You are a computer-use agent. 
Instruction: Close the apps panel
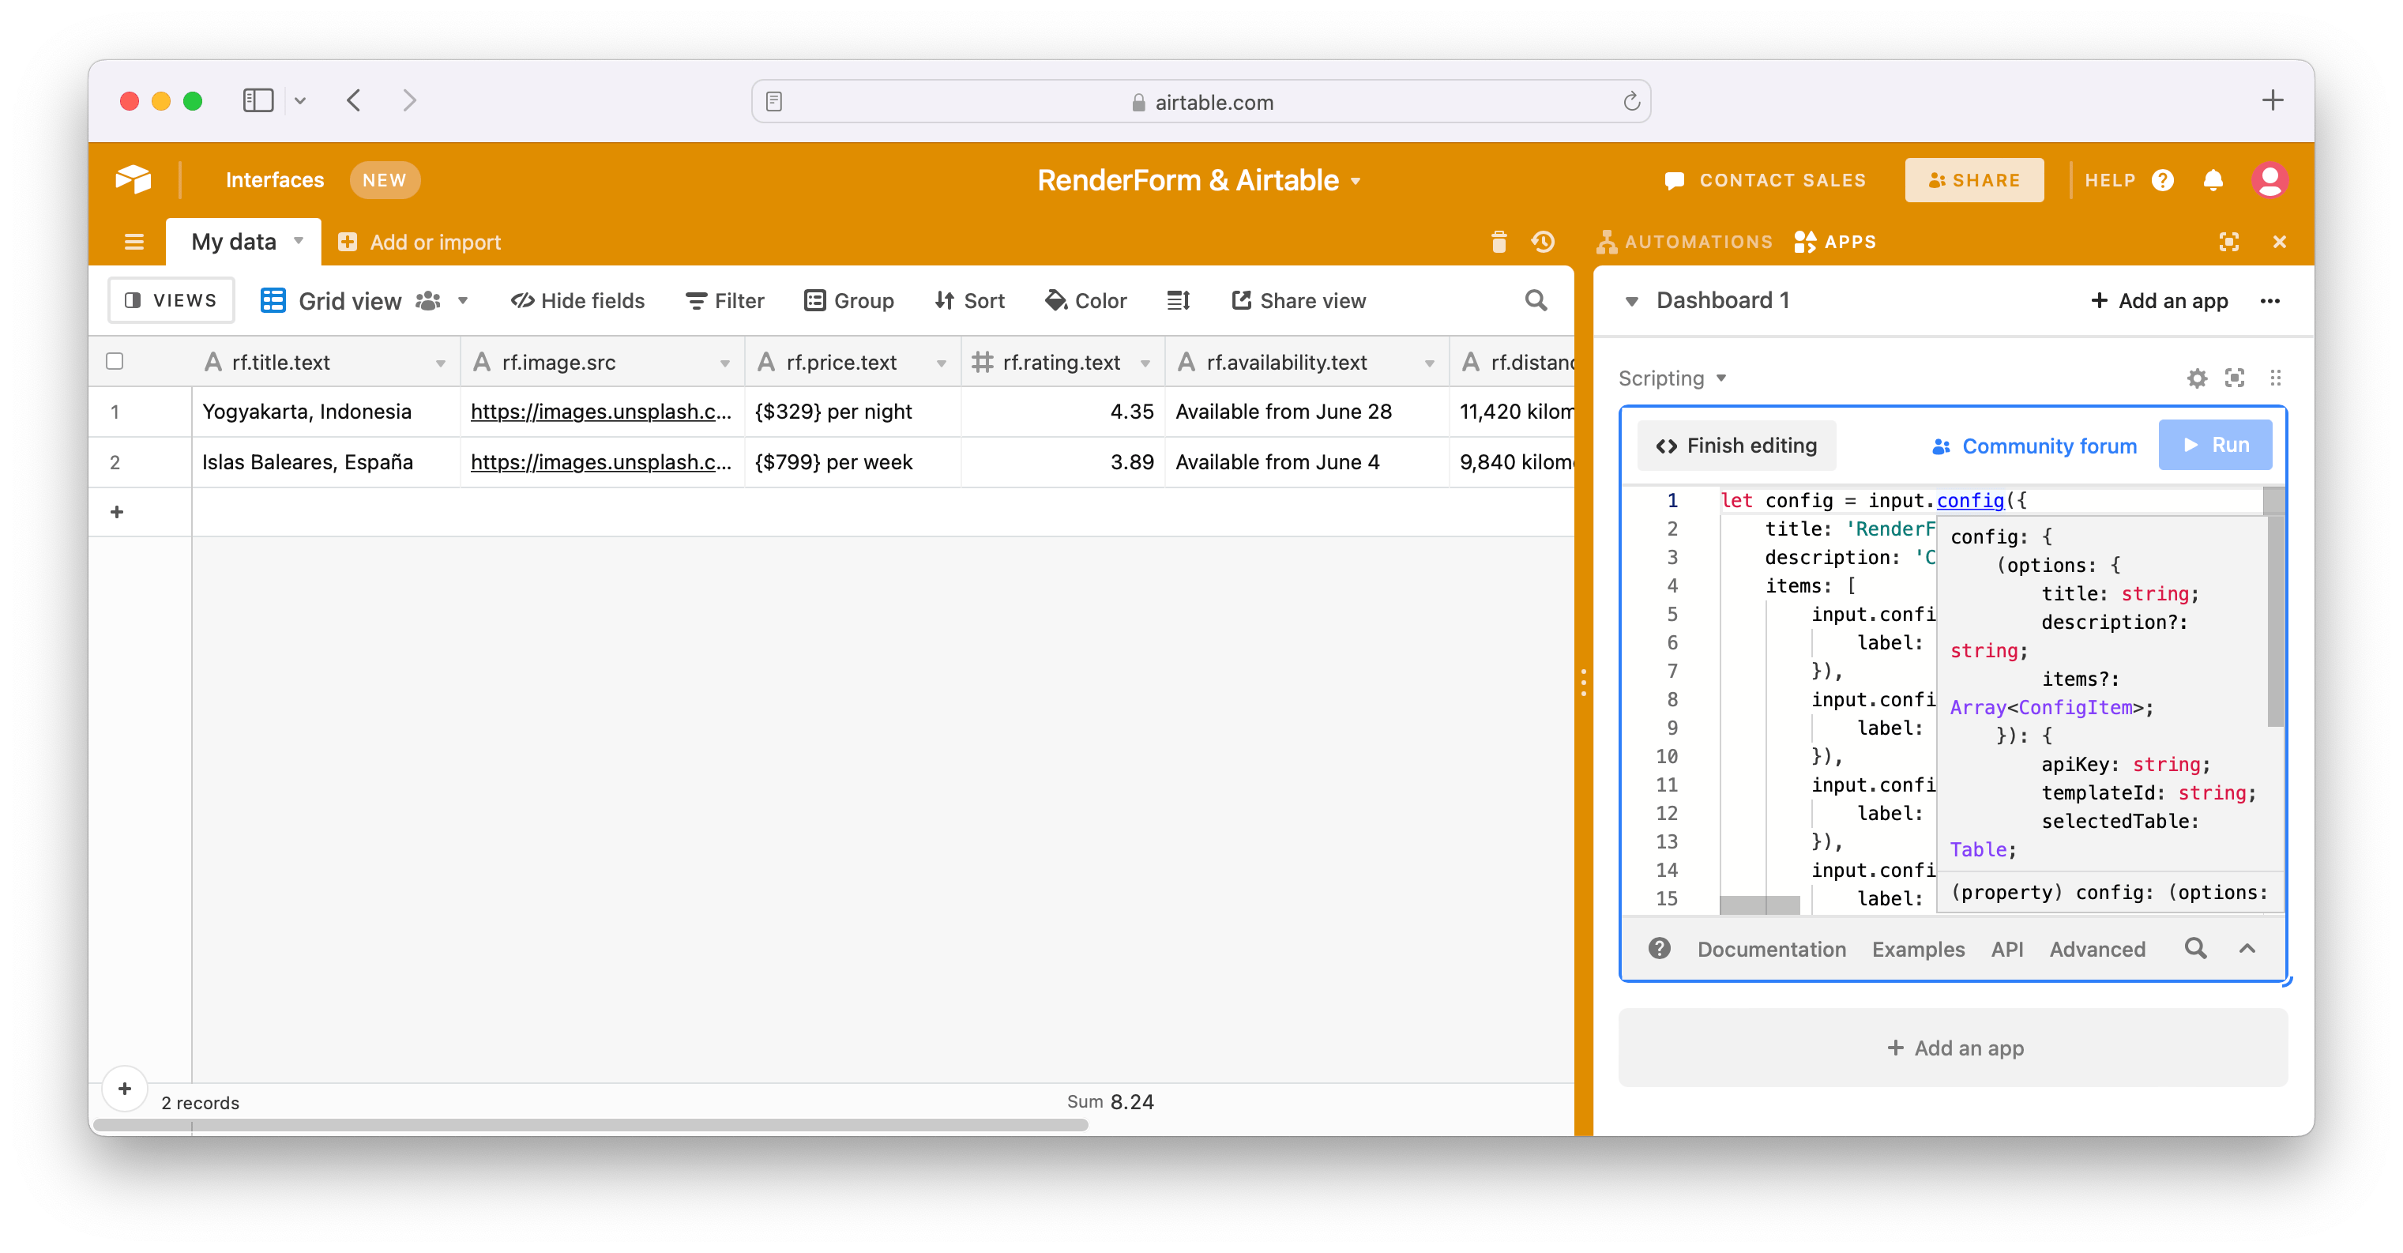pos(2279,243)
